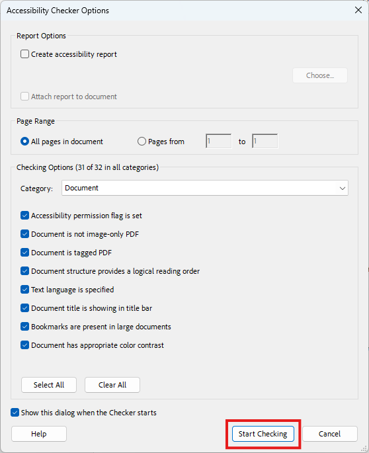
Task: Cancel the Accessibility Checker dialog
Action: [330, 434]
